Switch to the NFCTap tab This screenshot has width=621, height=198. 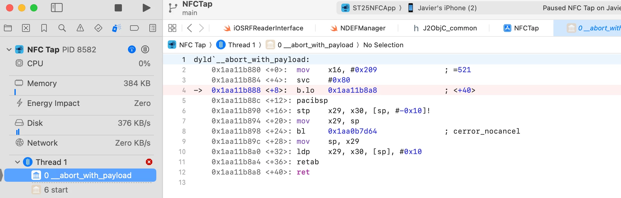521,28
